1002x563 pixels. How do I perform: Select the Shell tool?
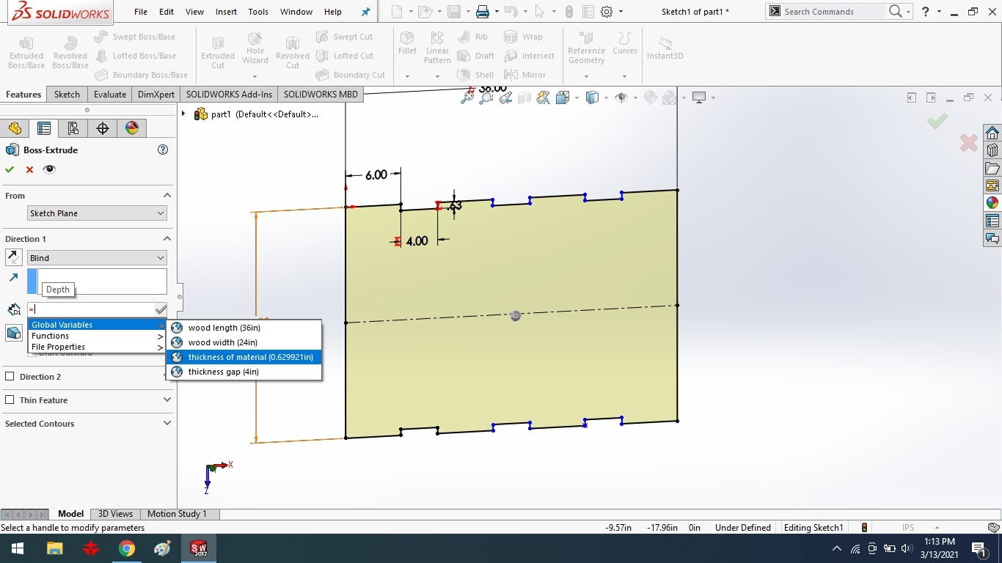click(475, 75)
